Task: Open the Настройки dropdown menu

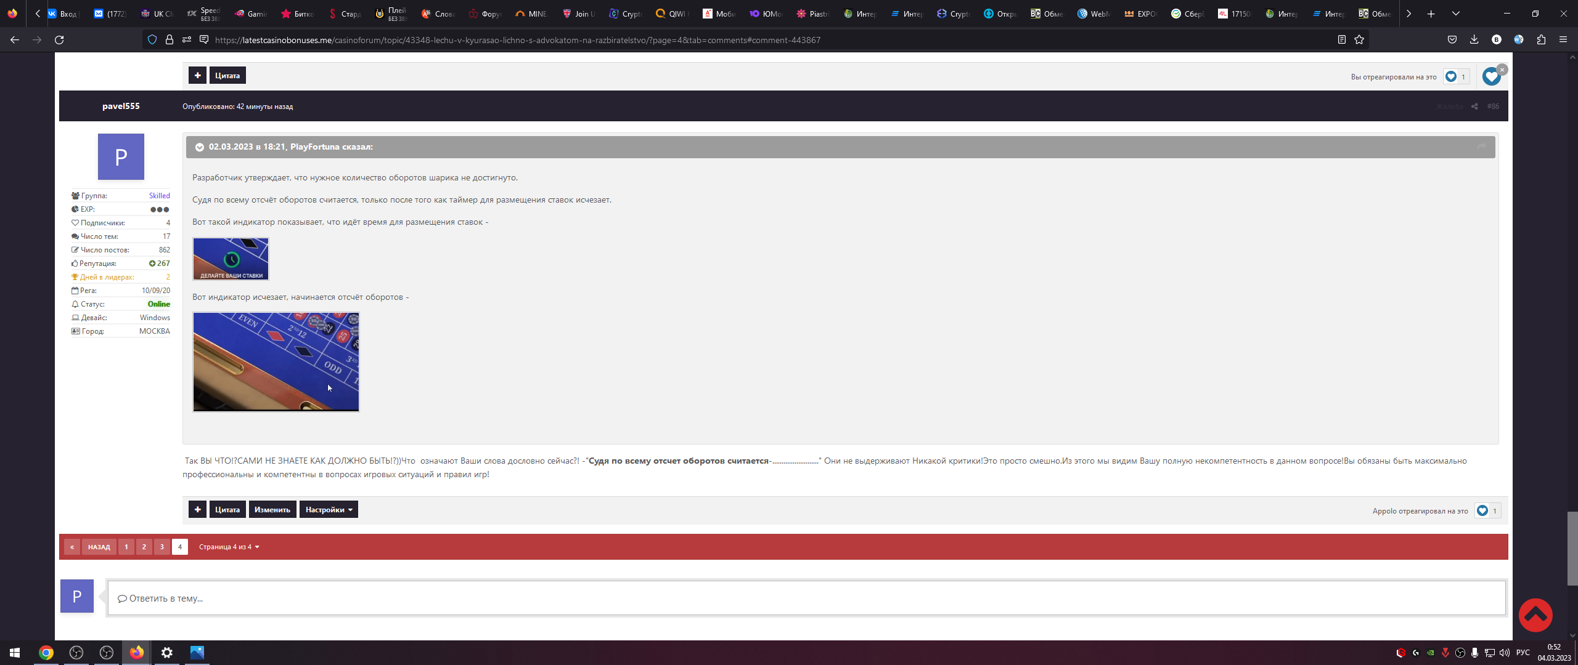Action: point(329,509)
